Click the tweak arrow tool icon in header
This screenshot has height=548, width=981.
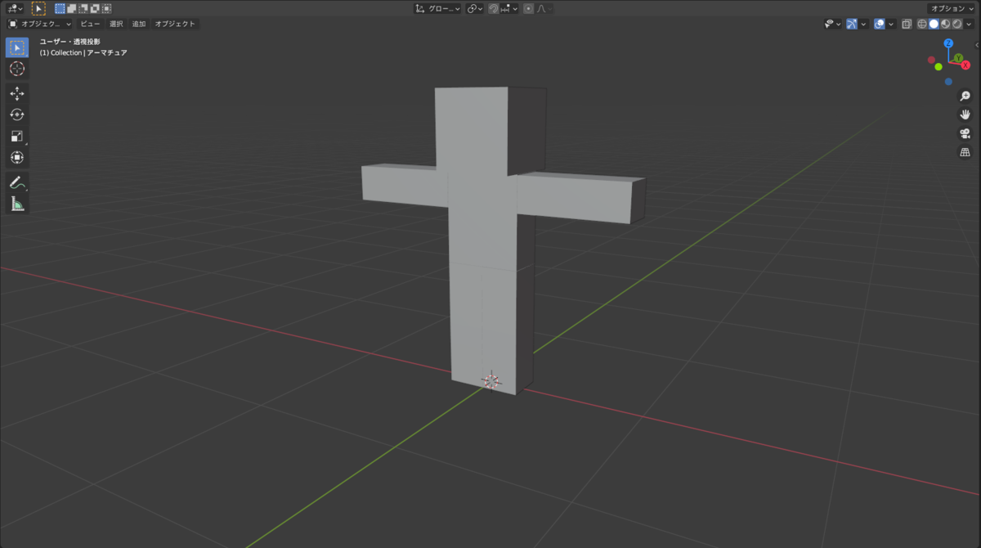pyautogui.click(x=38, y=8)
